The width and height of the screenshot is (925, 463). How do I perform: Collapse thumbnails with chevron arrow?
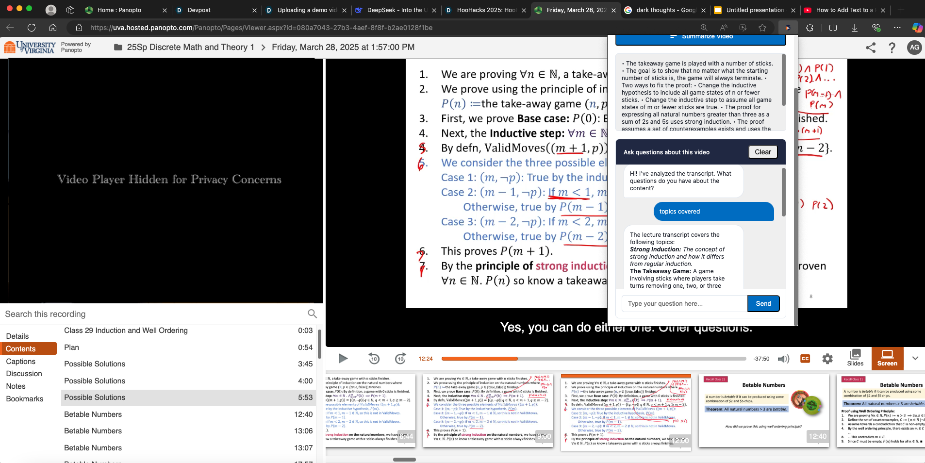coord(915,358)
